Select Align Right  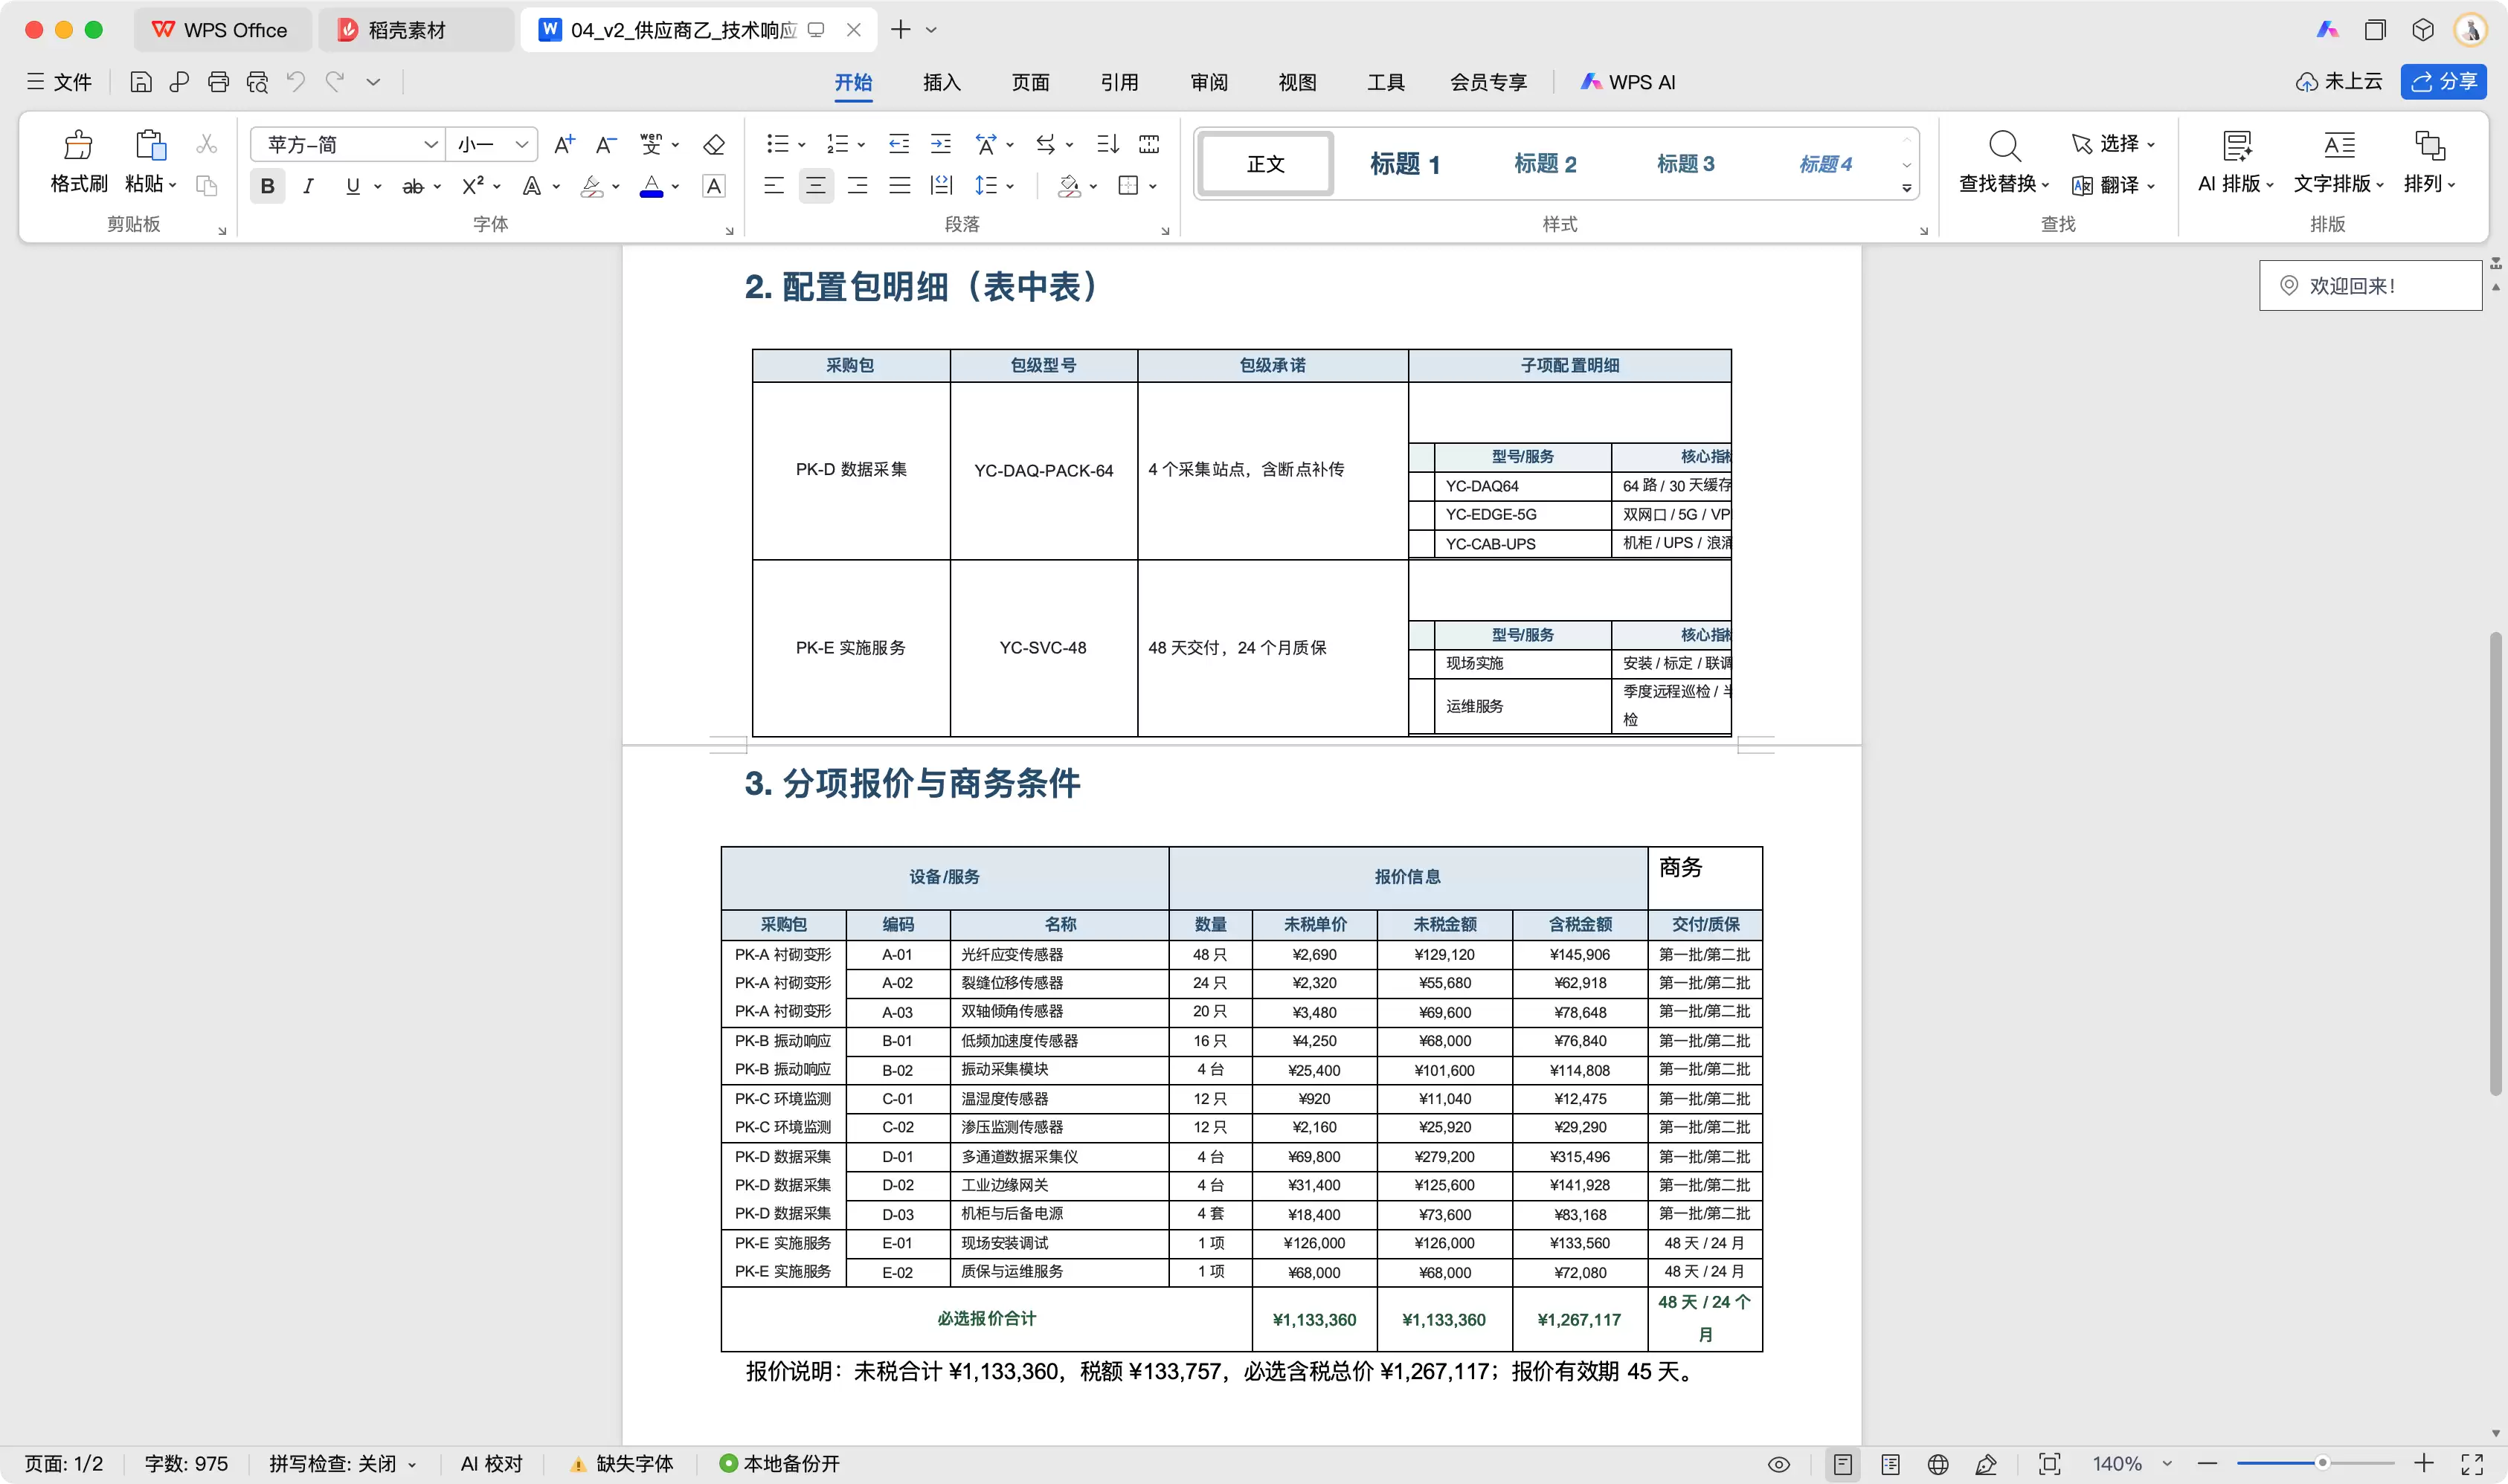pos(858,186)
